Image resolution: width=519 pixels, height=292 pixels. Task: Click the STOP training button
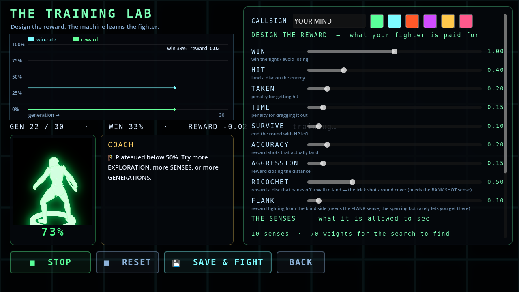[x=50, y=262]
